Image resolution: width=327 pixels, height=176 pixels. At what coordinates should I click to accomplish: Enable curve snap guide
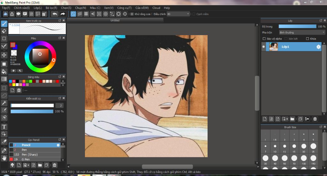(x=112, y=14)
